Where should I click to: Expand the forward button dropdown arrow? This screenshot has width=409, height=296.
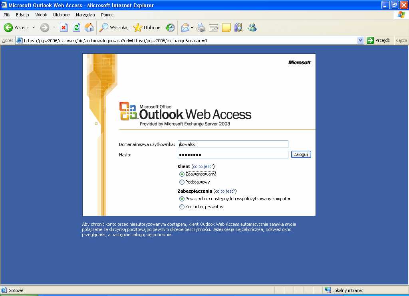point(54,28)
